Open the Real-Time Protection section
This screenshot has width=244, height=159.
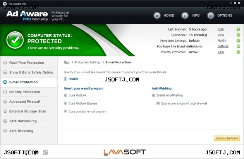(29, 63)
